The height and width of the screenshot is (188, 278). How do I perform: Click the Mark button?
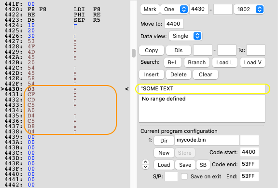[150, 9]
